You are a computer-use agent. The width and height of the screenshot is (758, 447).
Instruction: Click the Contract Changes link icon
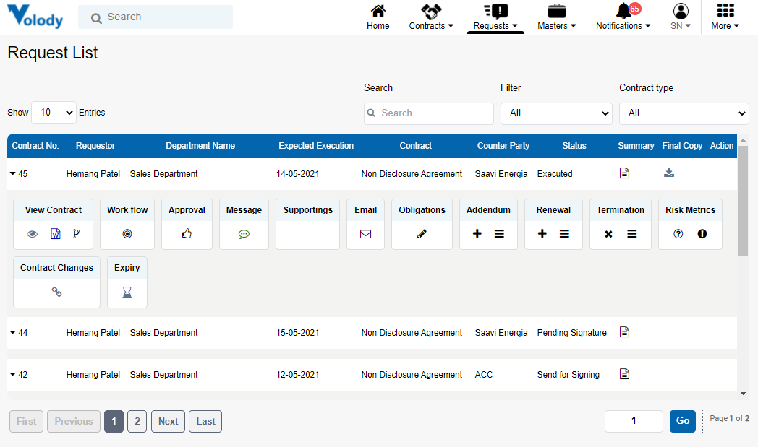[x=56, y=292]
